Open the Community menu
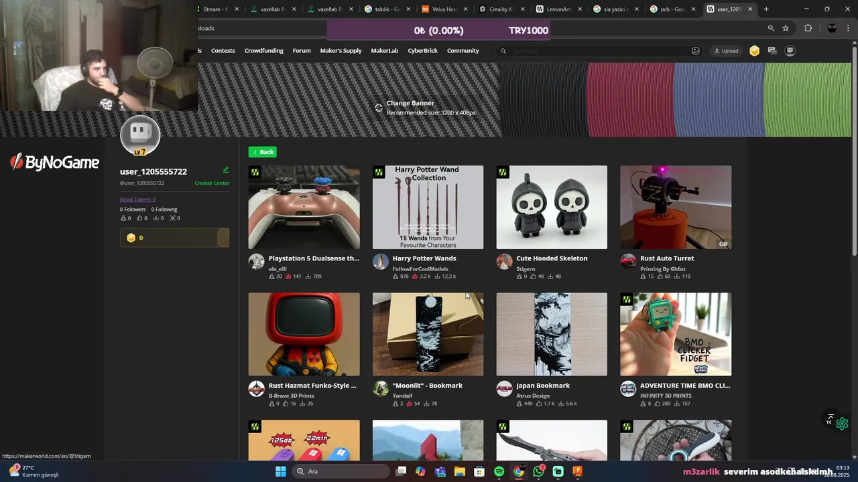The height and width of the screenshot is (482, 858). 463,51
